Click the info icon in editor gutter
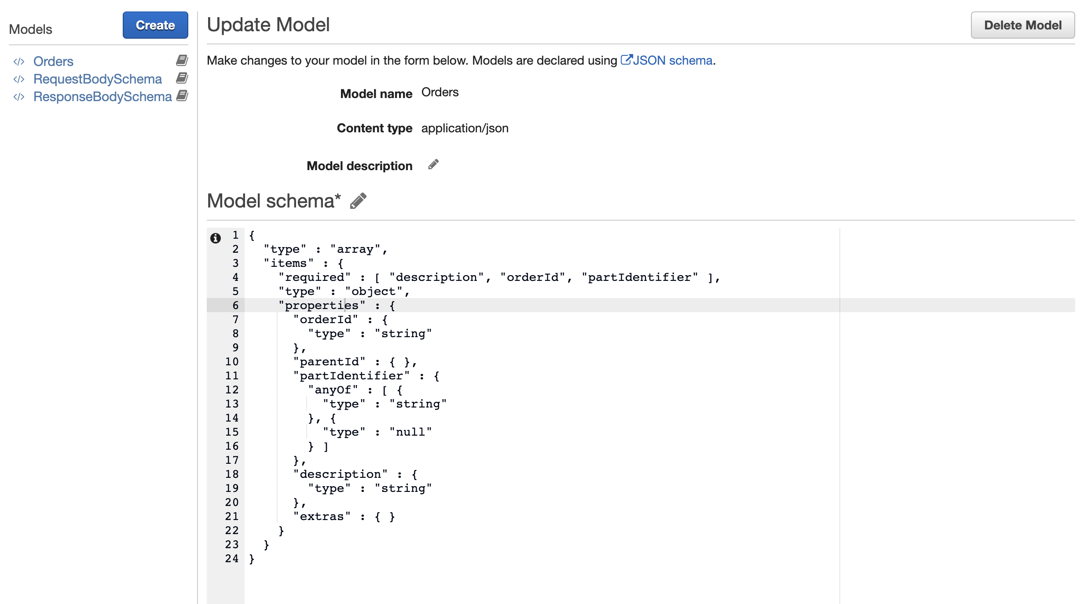 point(215,238)
